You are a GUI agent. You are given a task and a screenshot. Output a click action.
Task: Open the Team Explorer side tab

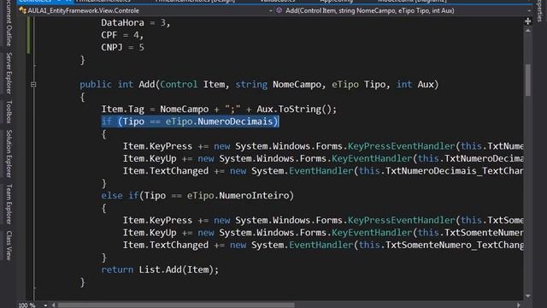[9, 204]
